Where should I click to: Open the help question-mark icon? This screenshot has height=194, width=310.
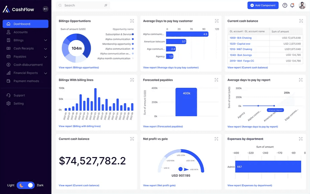(284, 5)
